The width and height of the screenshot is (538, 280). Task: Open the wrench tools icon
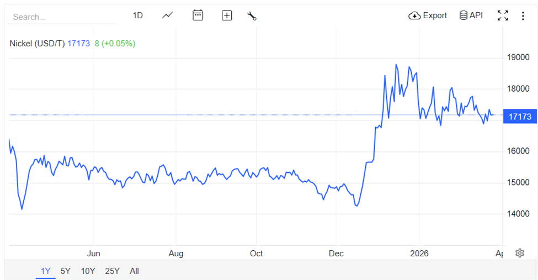252,15
